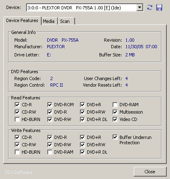Click the 'Region Code:' label

pyautogui.click(x=28, y=78)
